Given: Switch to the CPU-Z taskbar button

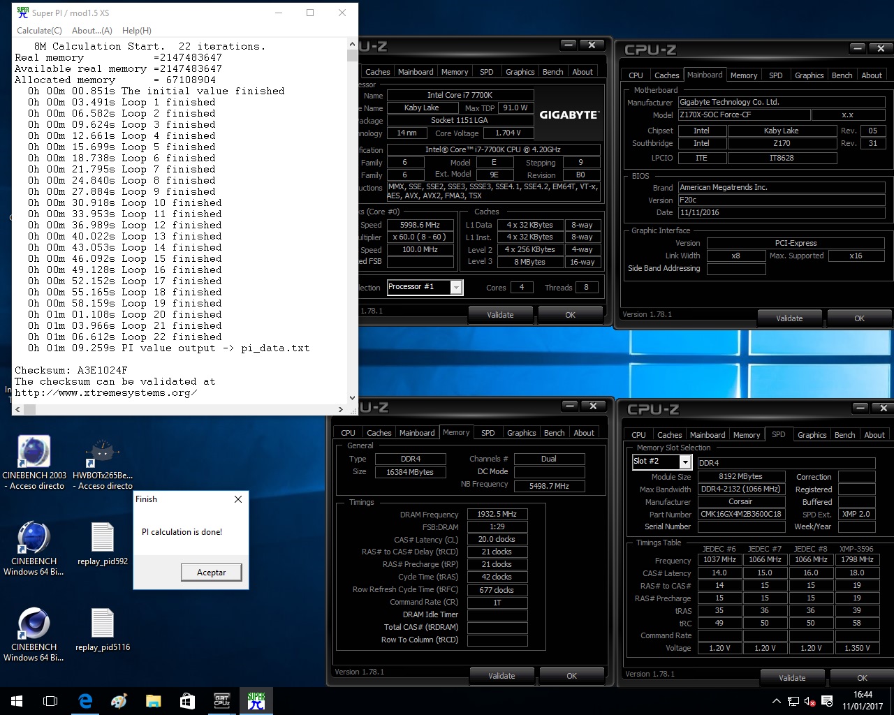Looking at the screenshot, I should tap(221, 701).
